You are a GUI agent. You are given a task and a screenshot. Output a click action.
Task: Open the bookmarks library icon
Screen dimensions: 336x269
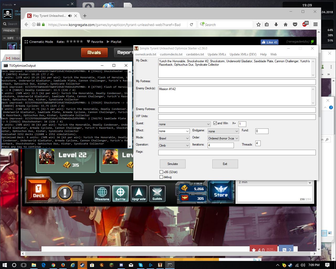click(267, 24)
